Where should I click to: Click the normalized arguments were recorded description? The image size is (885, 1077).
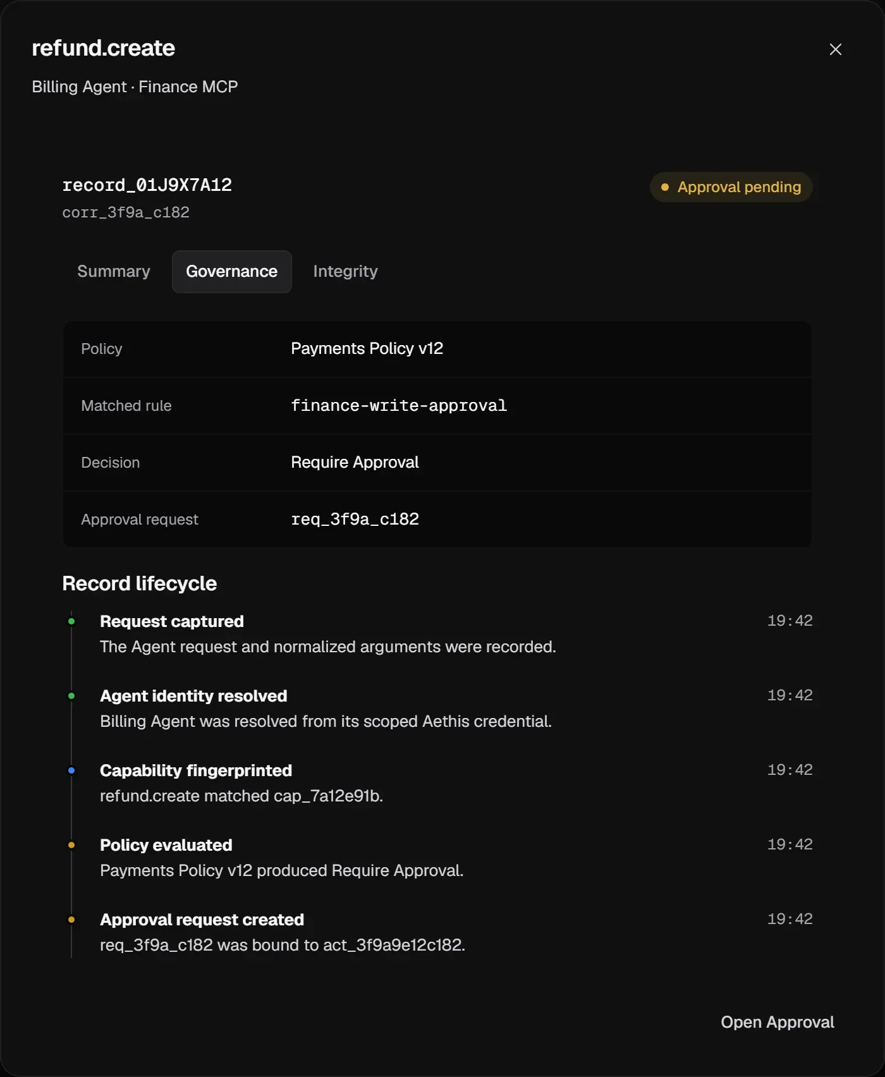coord(328,647)
